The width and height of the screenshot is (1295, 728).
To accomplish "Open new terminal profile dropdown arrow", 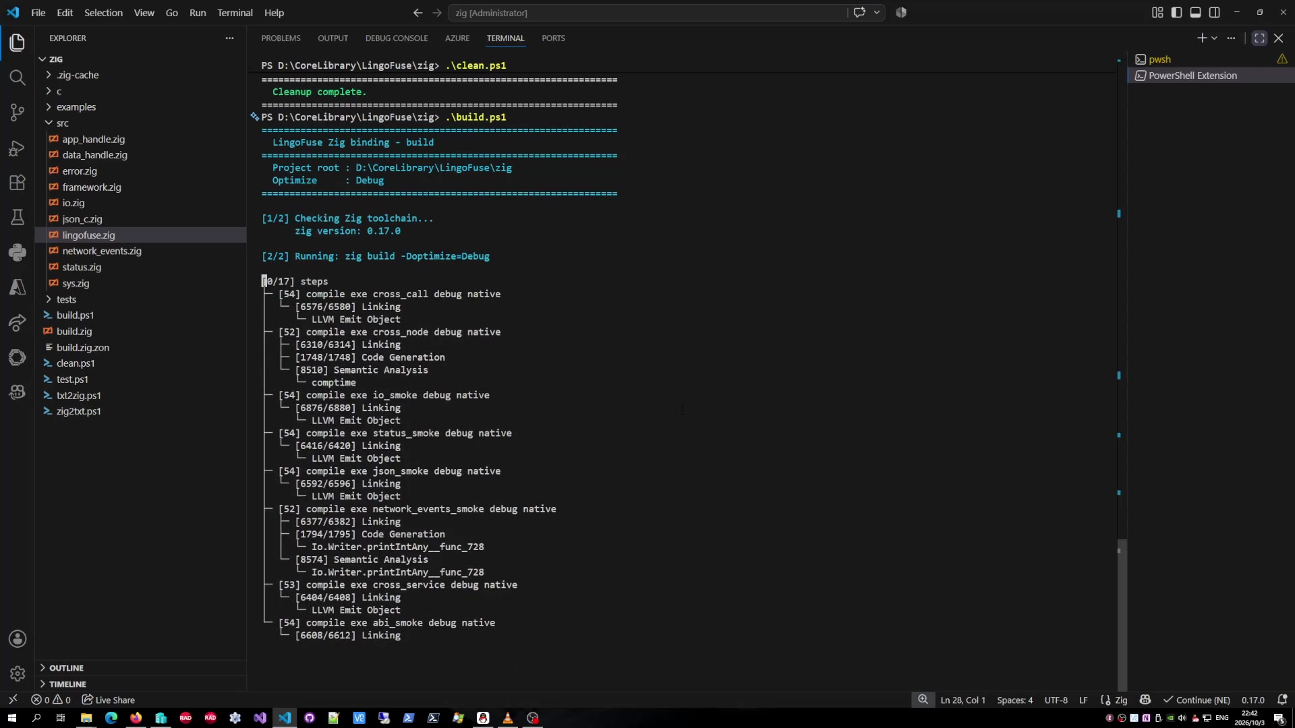I will point(1215,38).
